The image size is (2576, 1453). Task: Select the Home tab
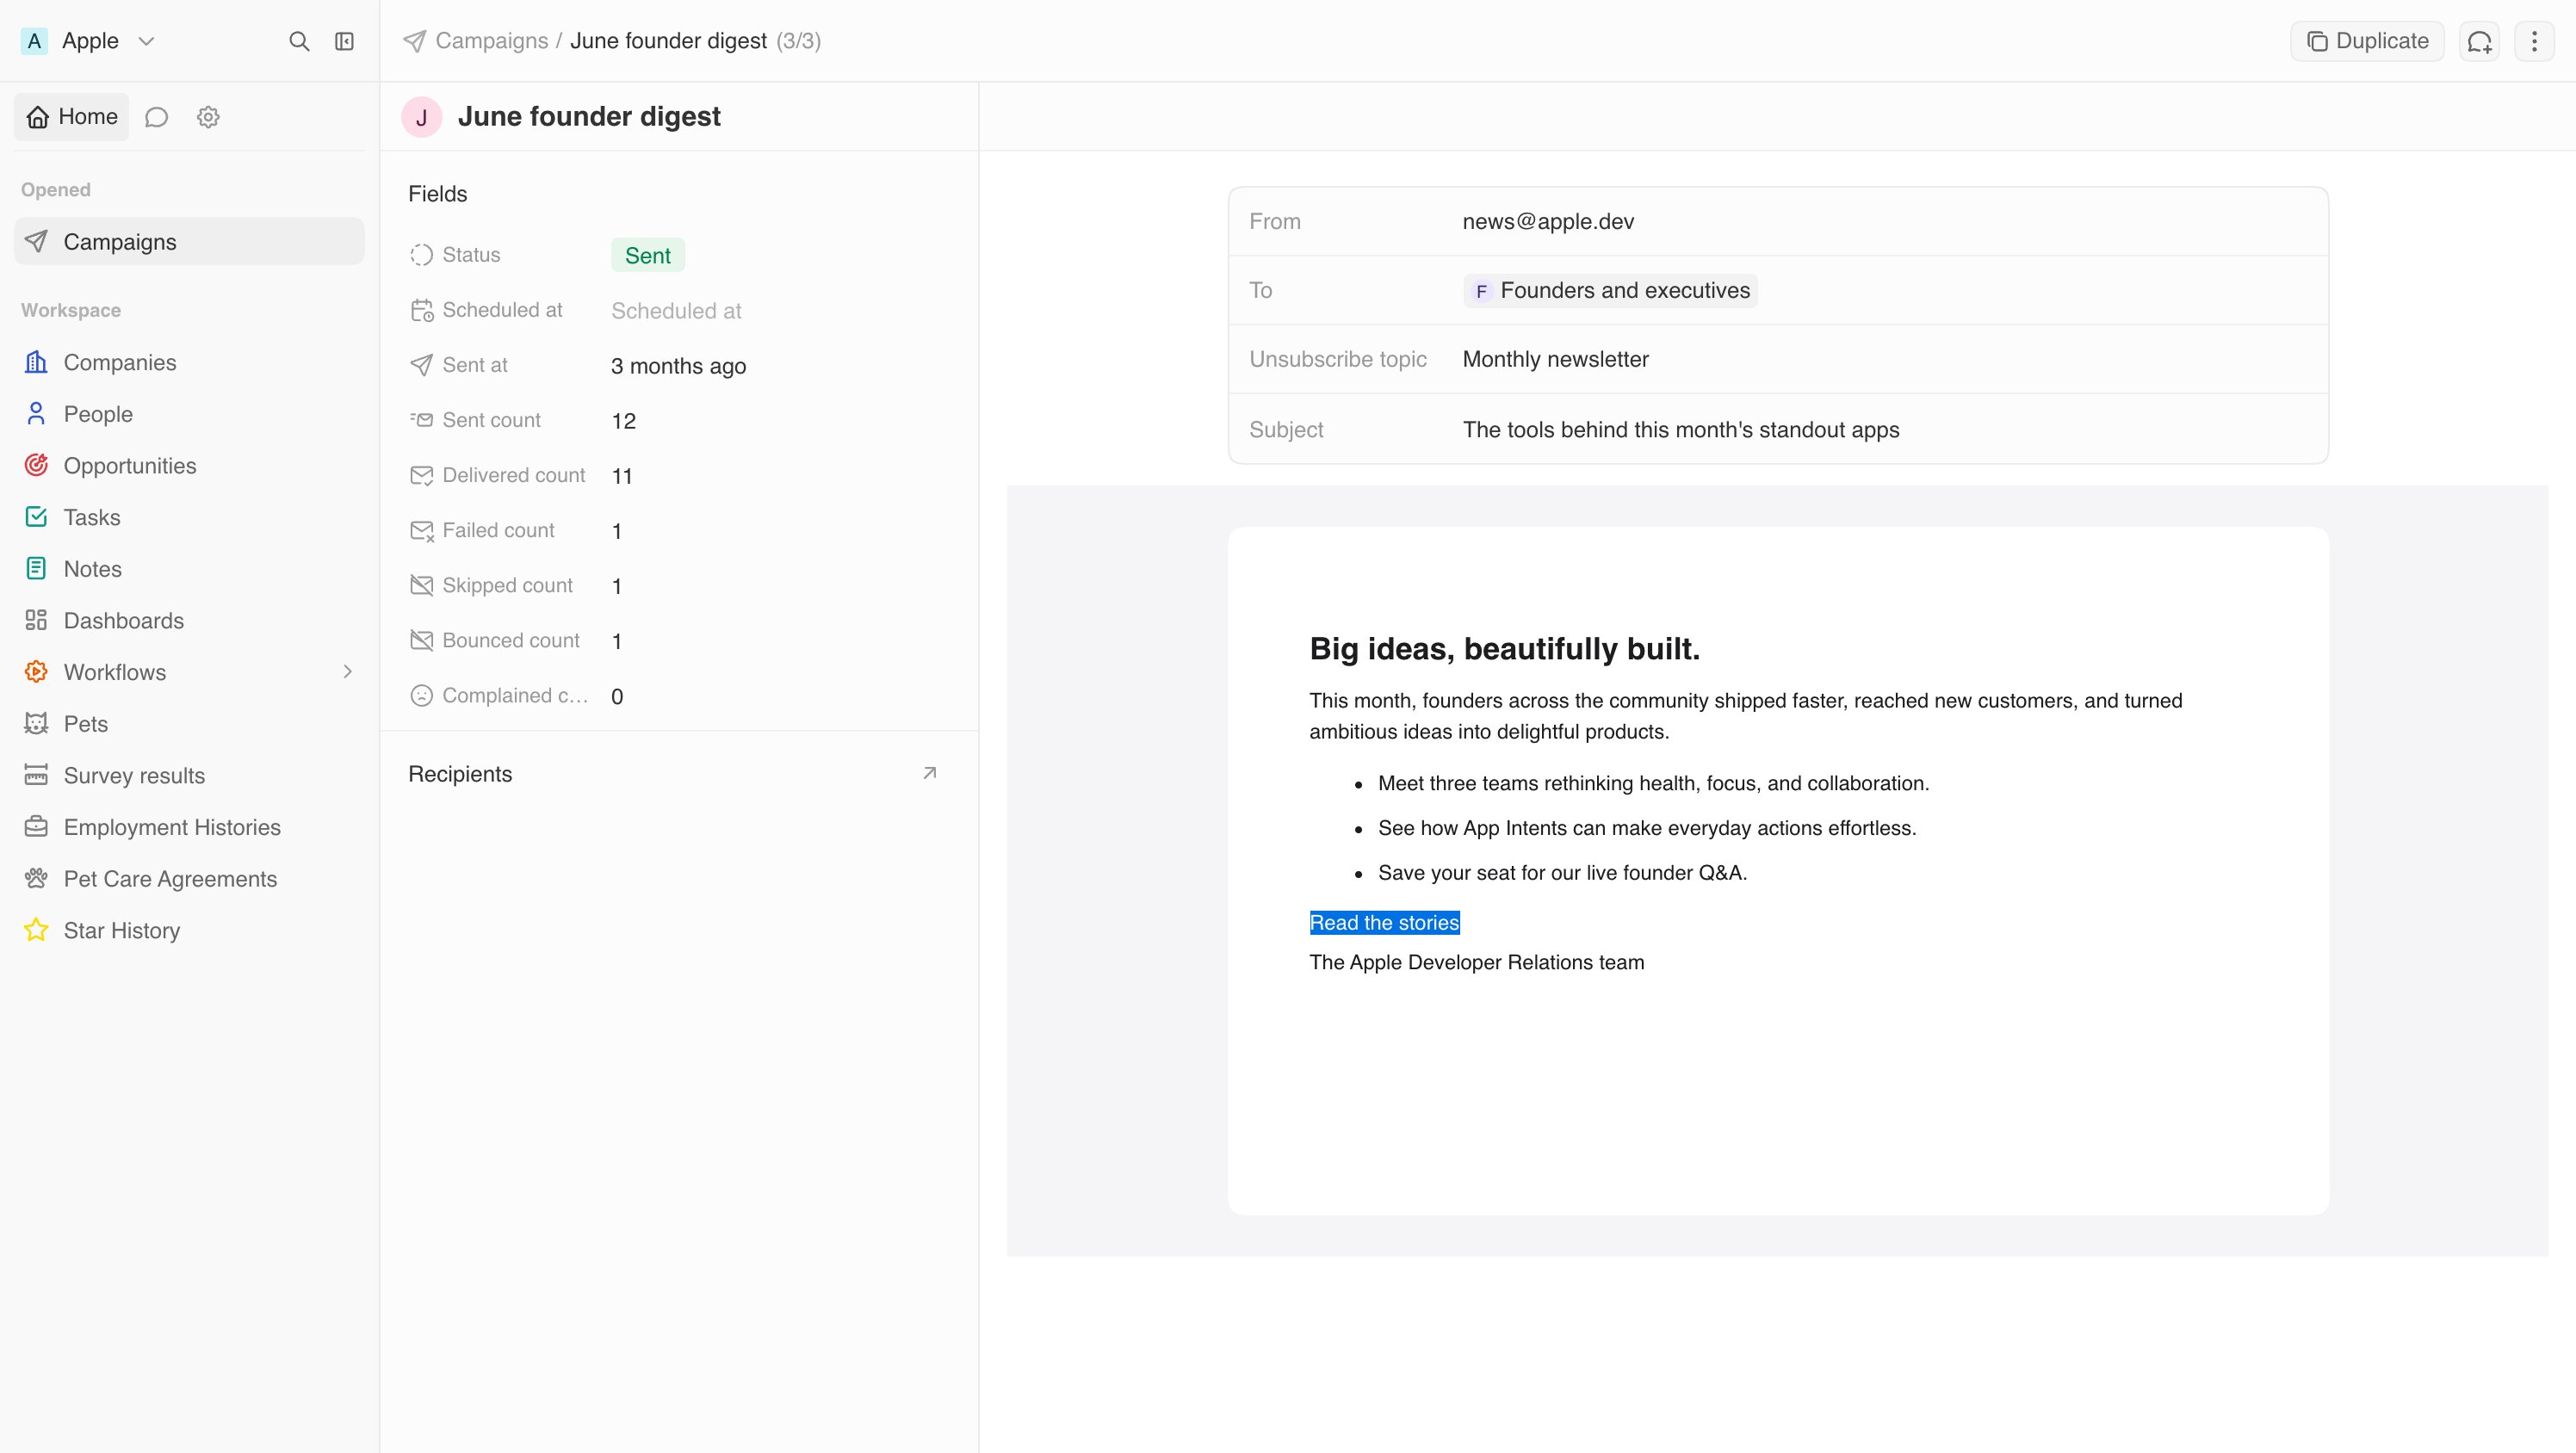72,117
